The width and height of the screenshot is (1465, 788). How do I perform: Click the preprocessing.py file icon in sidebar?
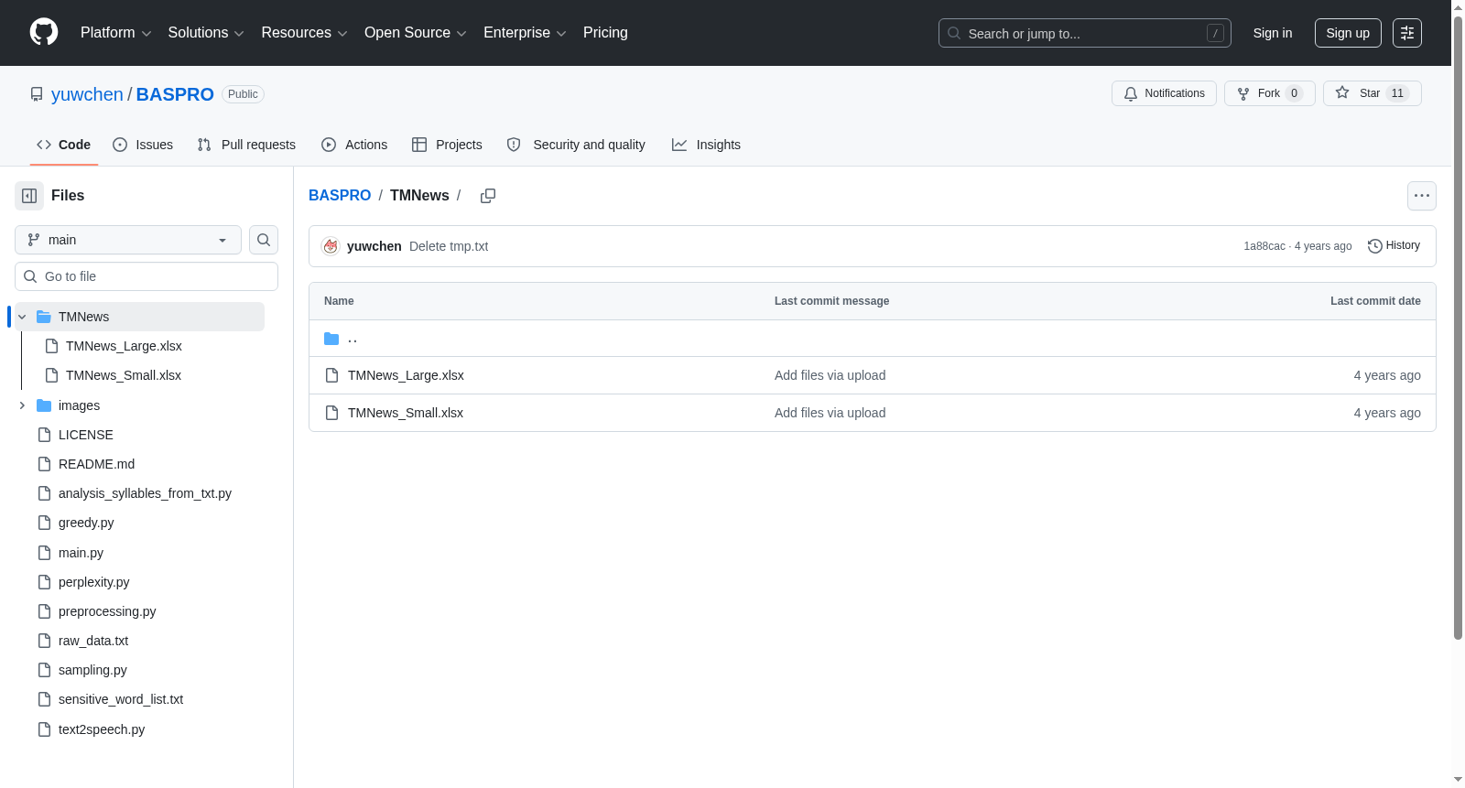point(44,611)
